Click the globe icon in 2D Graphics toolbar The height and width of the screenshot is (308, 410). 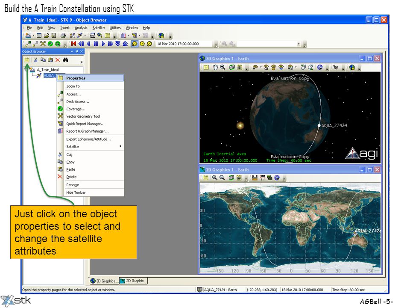(x=277, y=178)
